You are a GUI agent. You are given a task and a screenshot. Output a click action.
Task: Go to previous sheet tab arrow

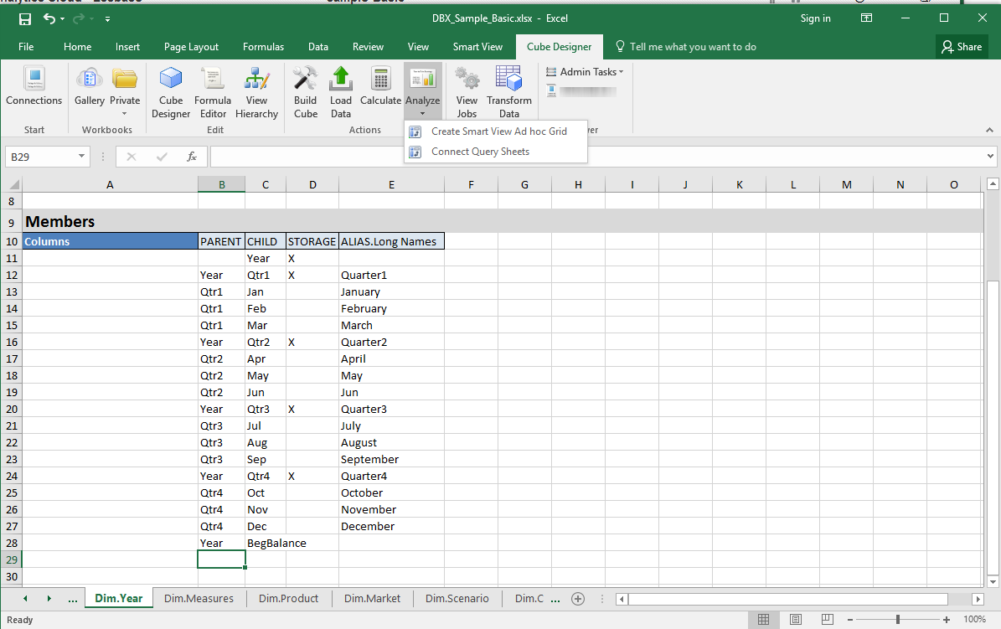pos(25,598)
